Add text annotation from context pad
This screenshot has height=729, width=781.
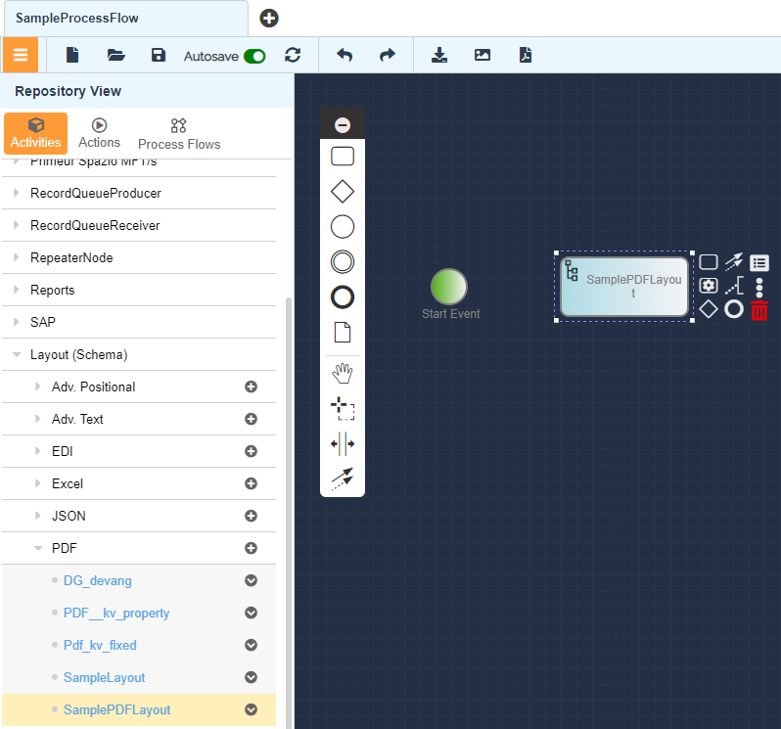734,287
